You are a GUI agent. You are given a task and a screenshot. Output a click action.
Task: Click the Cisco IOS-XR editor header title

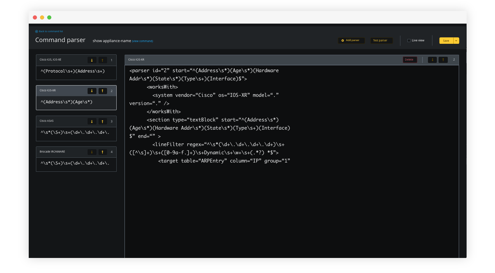pyautogui.click(x=136, y=60)
